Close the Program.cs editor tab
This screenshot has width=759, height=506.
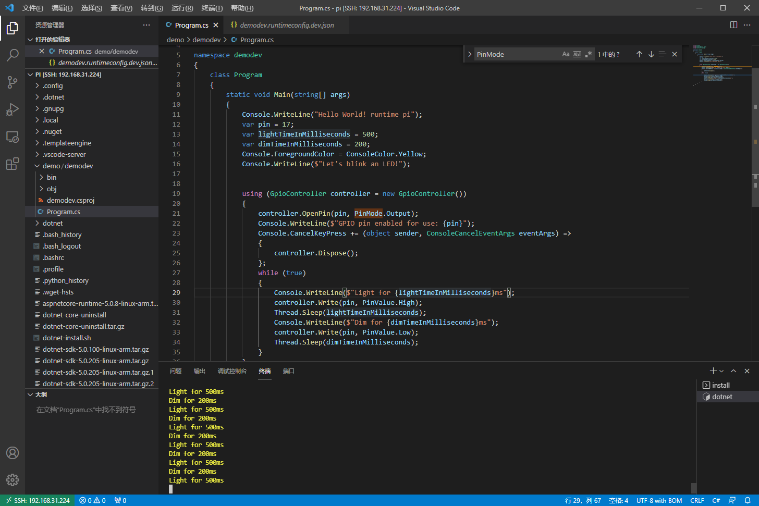pyautogui.click(x=216, y=25)
